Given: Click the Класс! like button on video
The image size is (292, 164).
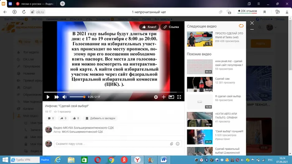Looking at the screenshot, I should click(x=149, y=27).
